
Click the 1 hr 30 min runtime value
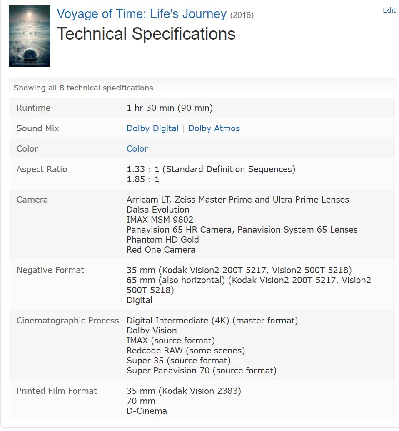[170, 108]
